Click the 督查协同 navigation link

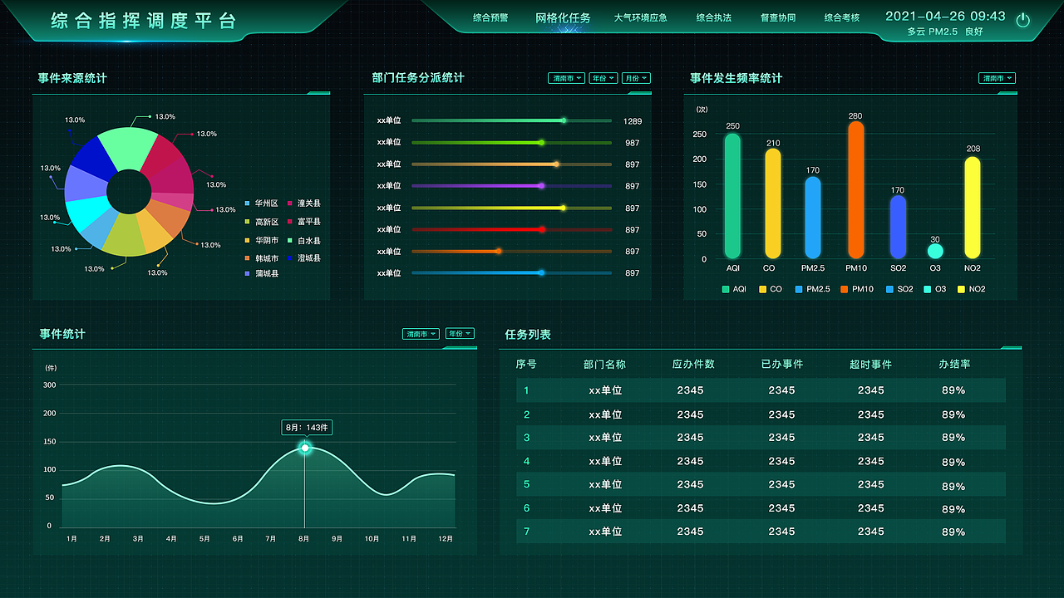[777, 17]
